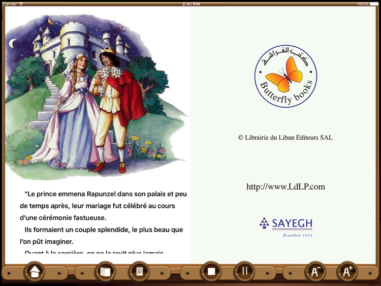Tap the Wi-Fi Carrier indicator
Viewport: 381px width, 286px height.
coord(13,4)
